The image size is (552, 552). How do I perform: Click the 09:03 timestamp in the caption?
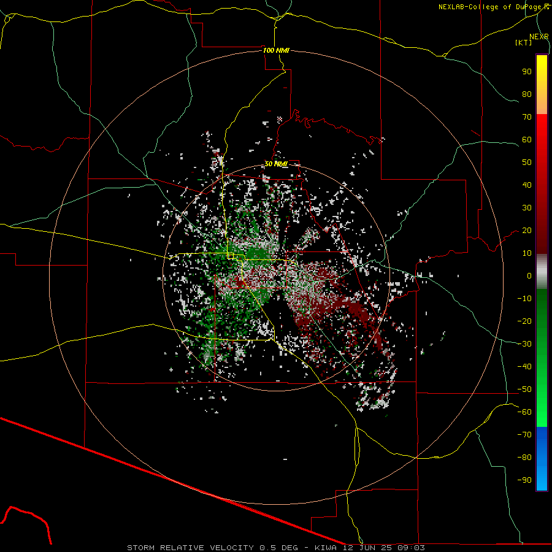point(411,548)
